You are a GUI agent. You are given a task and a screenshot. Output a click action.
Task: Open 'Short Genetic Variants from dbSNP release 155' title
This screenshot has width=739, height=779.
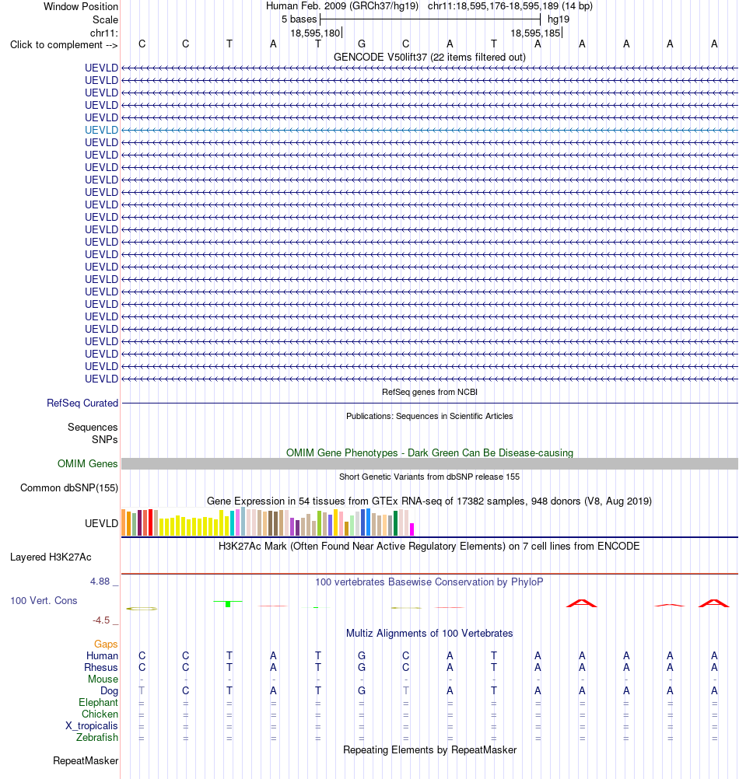click(x=429, y=477)
